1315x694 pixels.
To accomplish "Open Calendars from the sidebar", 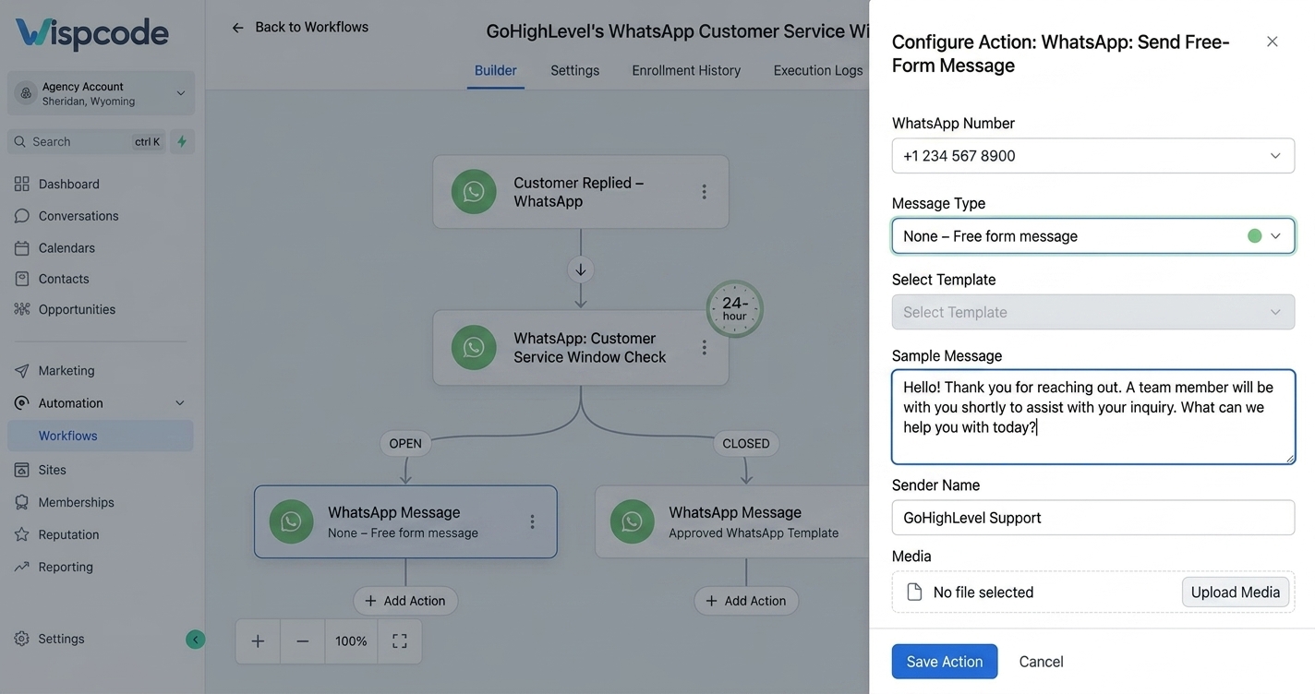I will [x=54, y=247].
